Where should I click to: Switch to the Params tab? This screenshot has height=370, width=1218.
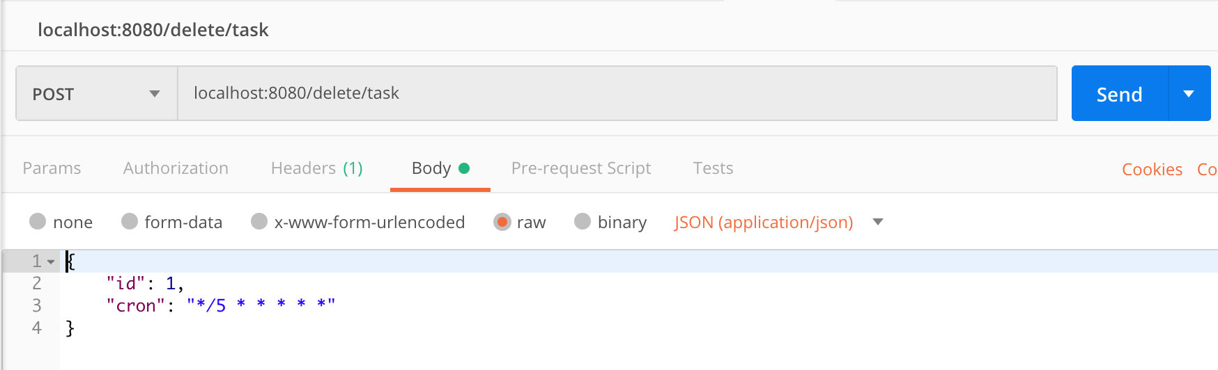coord(52,168)
